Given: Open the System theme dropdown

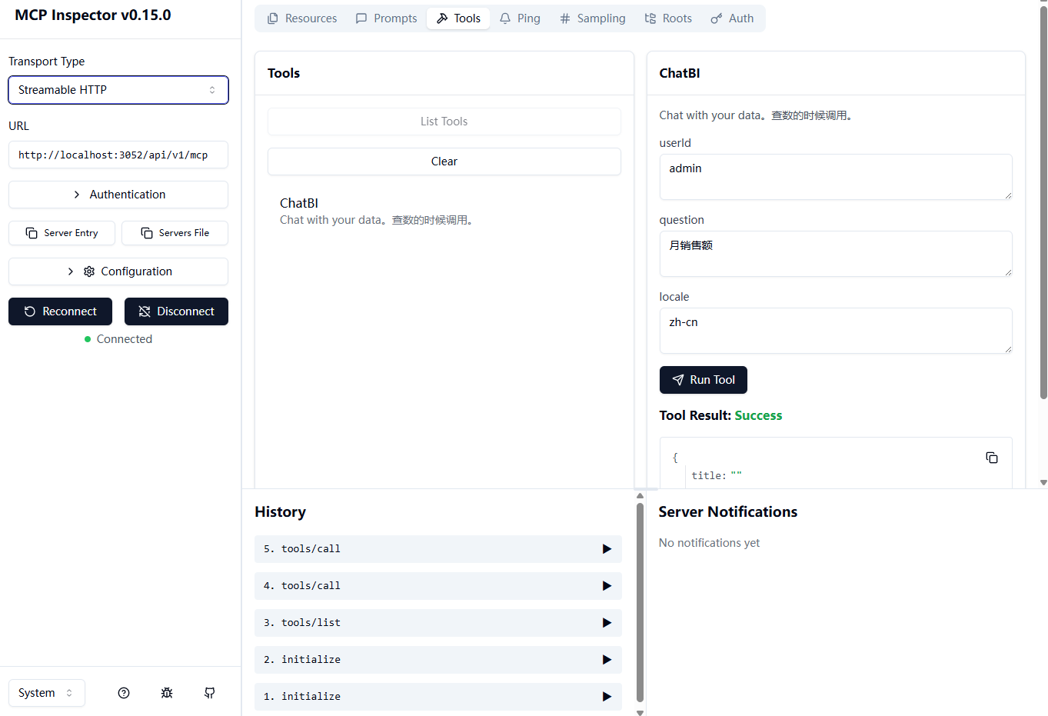Looking at the screenshot, I should 47,693.
